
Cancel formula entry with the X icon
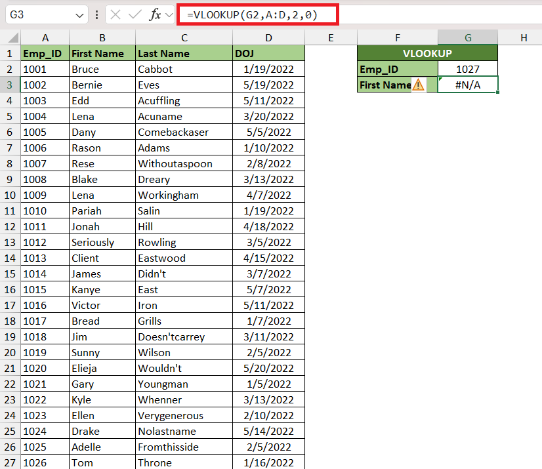point(115,15)
